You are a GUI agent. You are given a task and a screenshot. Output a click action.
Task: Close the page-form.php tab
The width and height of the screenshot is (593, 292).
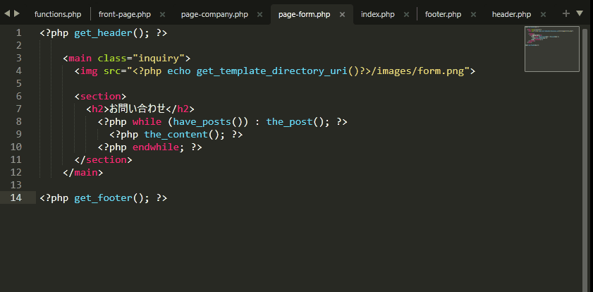pyautogui.click(x=342, y=14)
